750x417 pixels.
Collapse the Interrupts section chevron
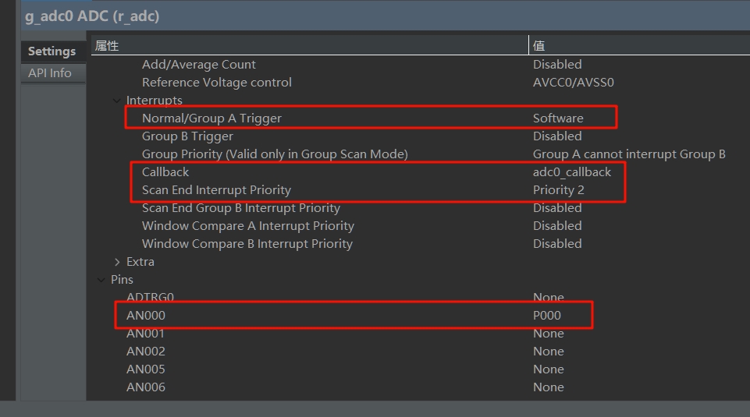click(117, 101)
